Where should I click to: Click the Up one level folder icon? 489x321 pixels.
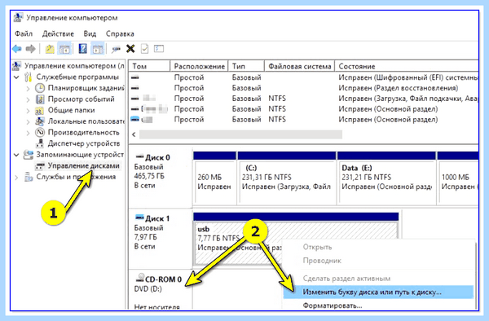click(50, 49)
